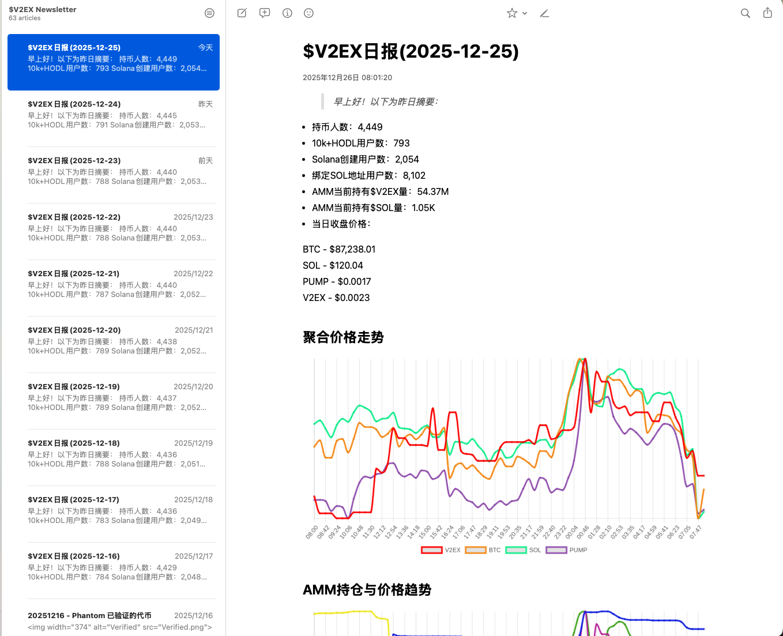The image size is (783, 636).
Task: Click the 今天 date label in list
Action: [205, 47]
